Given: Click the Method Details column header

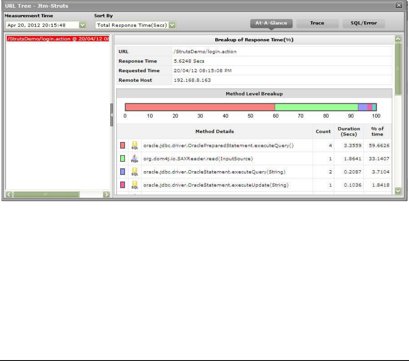Looking at the screenshot, I should pyautogui.click(x=214, y=131).
